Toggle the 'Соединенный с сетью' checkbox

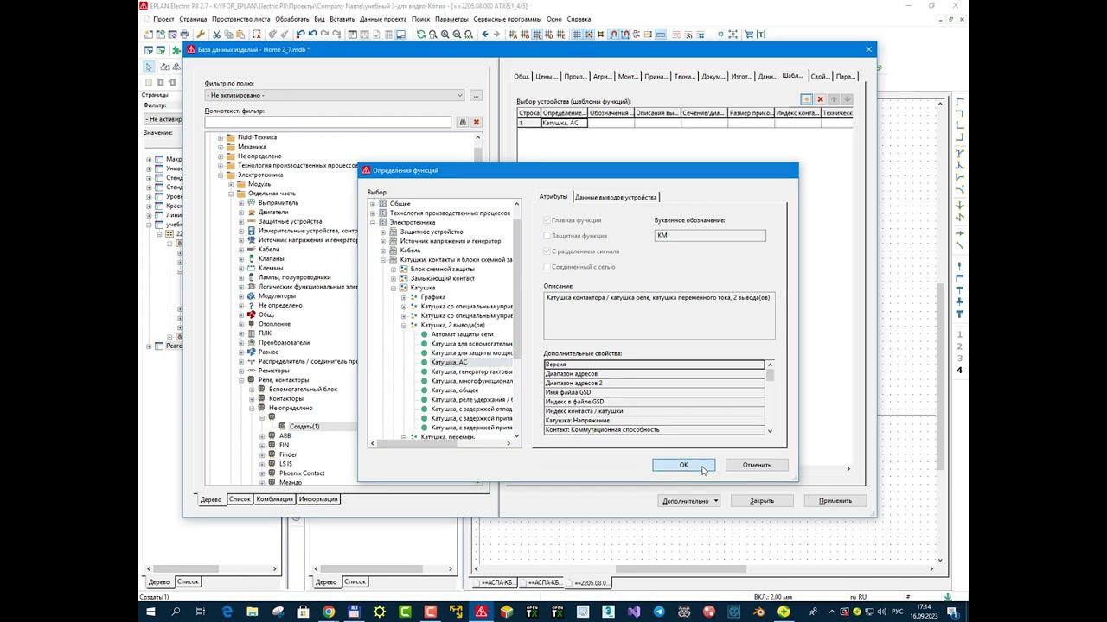547,267
